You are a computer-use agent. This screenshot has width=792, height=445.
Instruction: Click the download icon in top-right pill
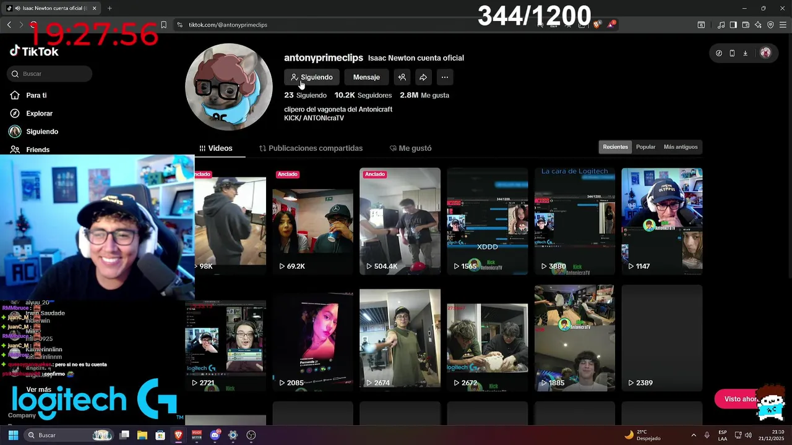[x=745, y=53]
